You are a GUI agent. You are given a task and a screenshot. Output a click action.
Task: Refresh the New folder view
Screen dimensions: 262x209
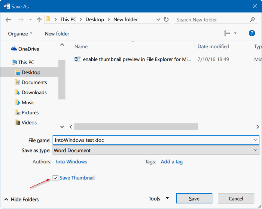coord(166,19)
